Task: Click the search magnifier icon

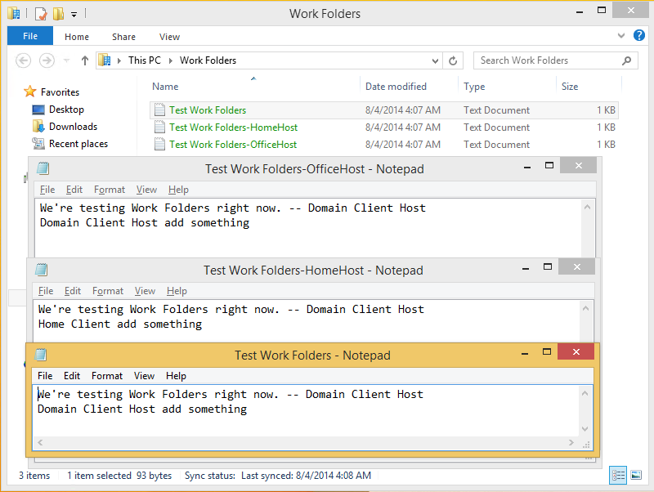Action: [626, 60]
